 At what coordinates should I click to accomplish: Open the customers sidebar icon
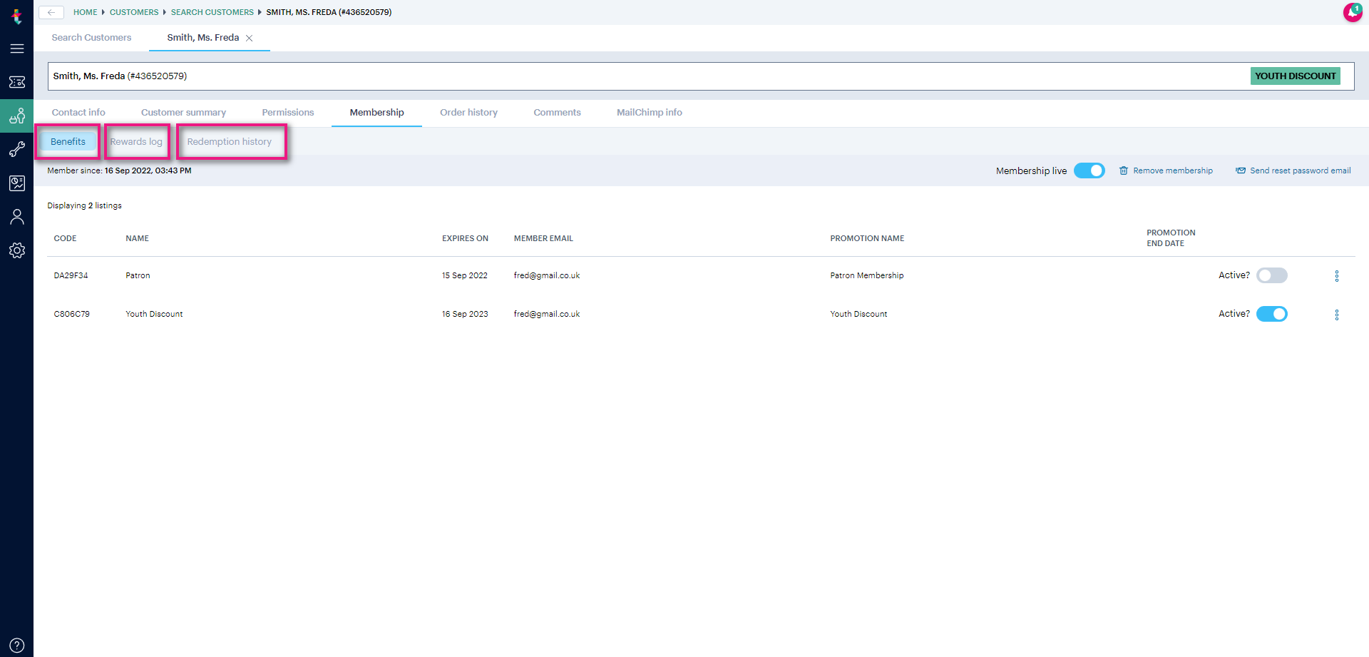pyautogui.click(x=16, y=116)
